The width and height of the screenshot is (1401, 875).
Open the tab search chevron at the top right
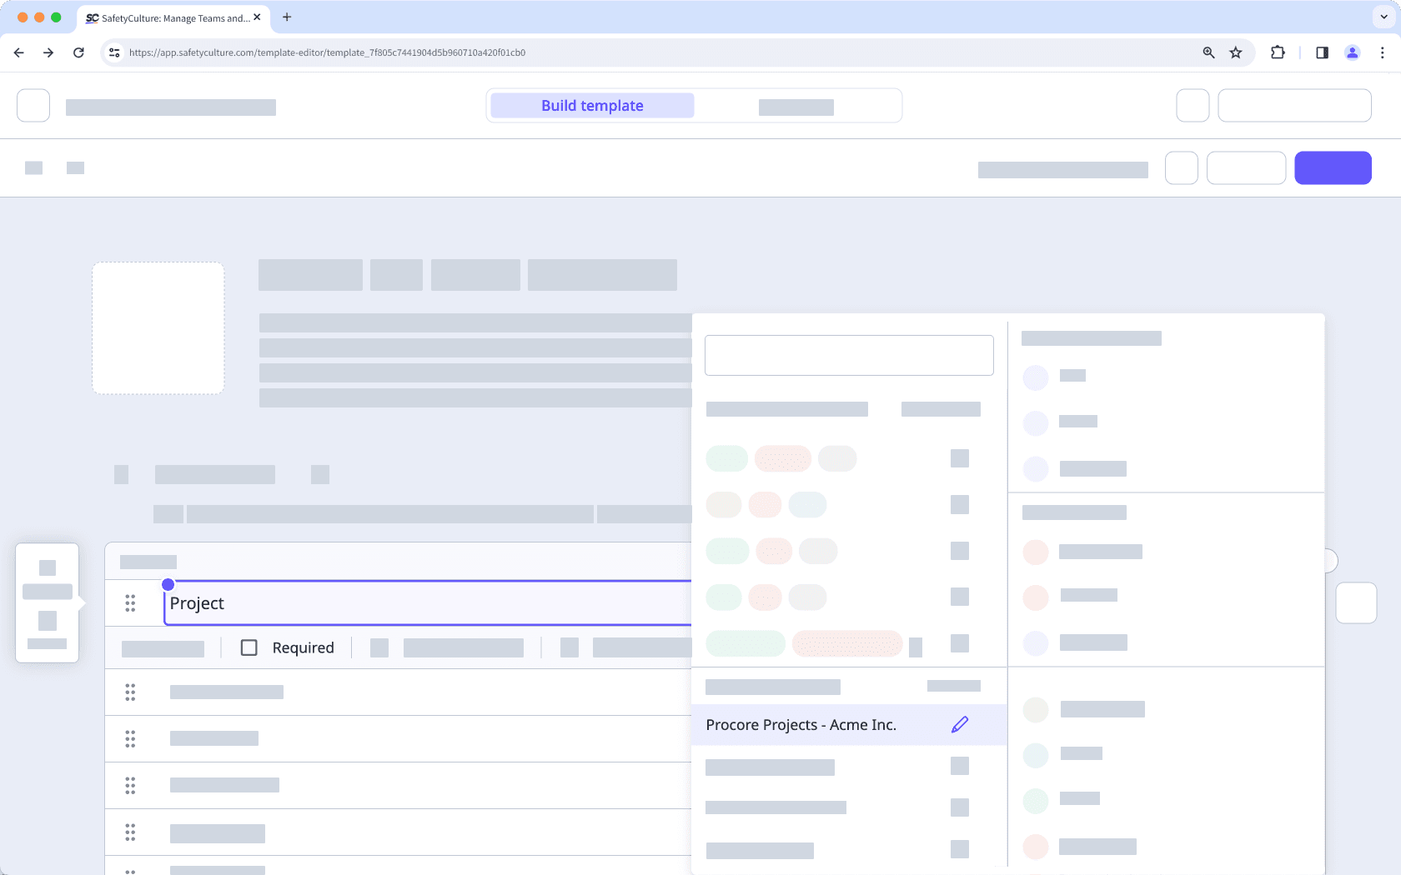tap(1383, 17)
